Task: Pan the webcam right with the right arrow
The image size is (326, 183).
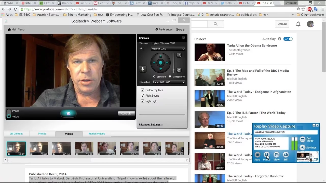Action: pos(167,63)
